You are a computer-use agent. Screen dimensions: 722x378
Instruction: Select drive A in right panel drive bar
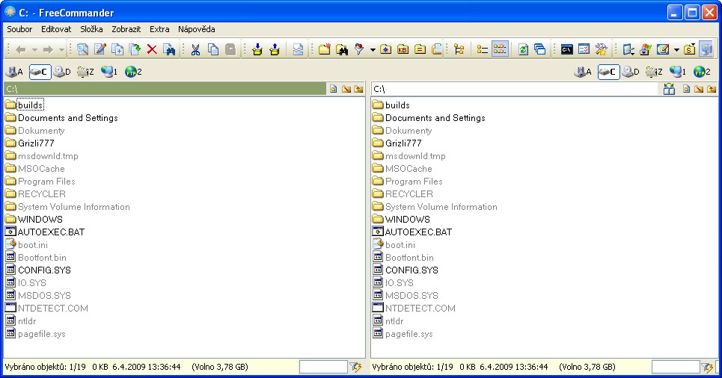pyautogui.click(x=581, y=72)
